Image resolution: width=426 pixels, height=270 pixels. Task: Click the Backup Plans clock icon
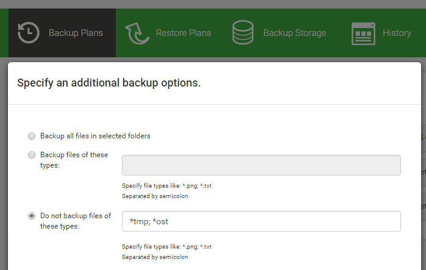[x=28, y=33]
